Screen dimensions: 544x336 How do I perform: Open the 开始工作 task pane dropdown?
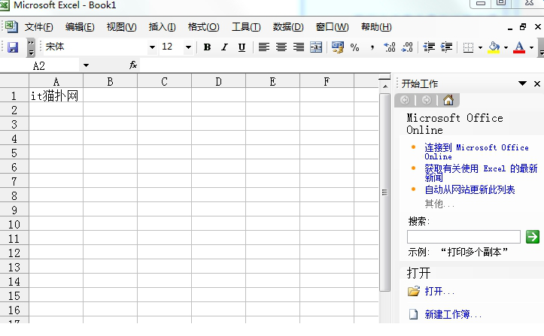point(522,83)
